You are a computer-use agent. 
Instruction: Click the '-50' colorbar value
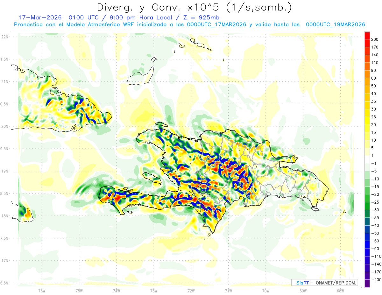(x=375, y=233)
